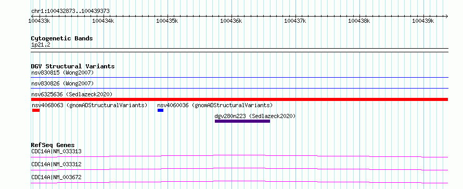Click the 100434k ruler tick label

[103, 21]
